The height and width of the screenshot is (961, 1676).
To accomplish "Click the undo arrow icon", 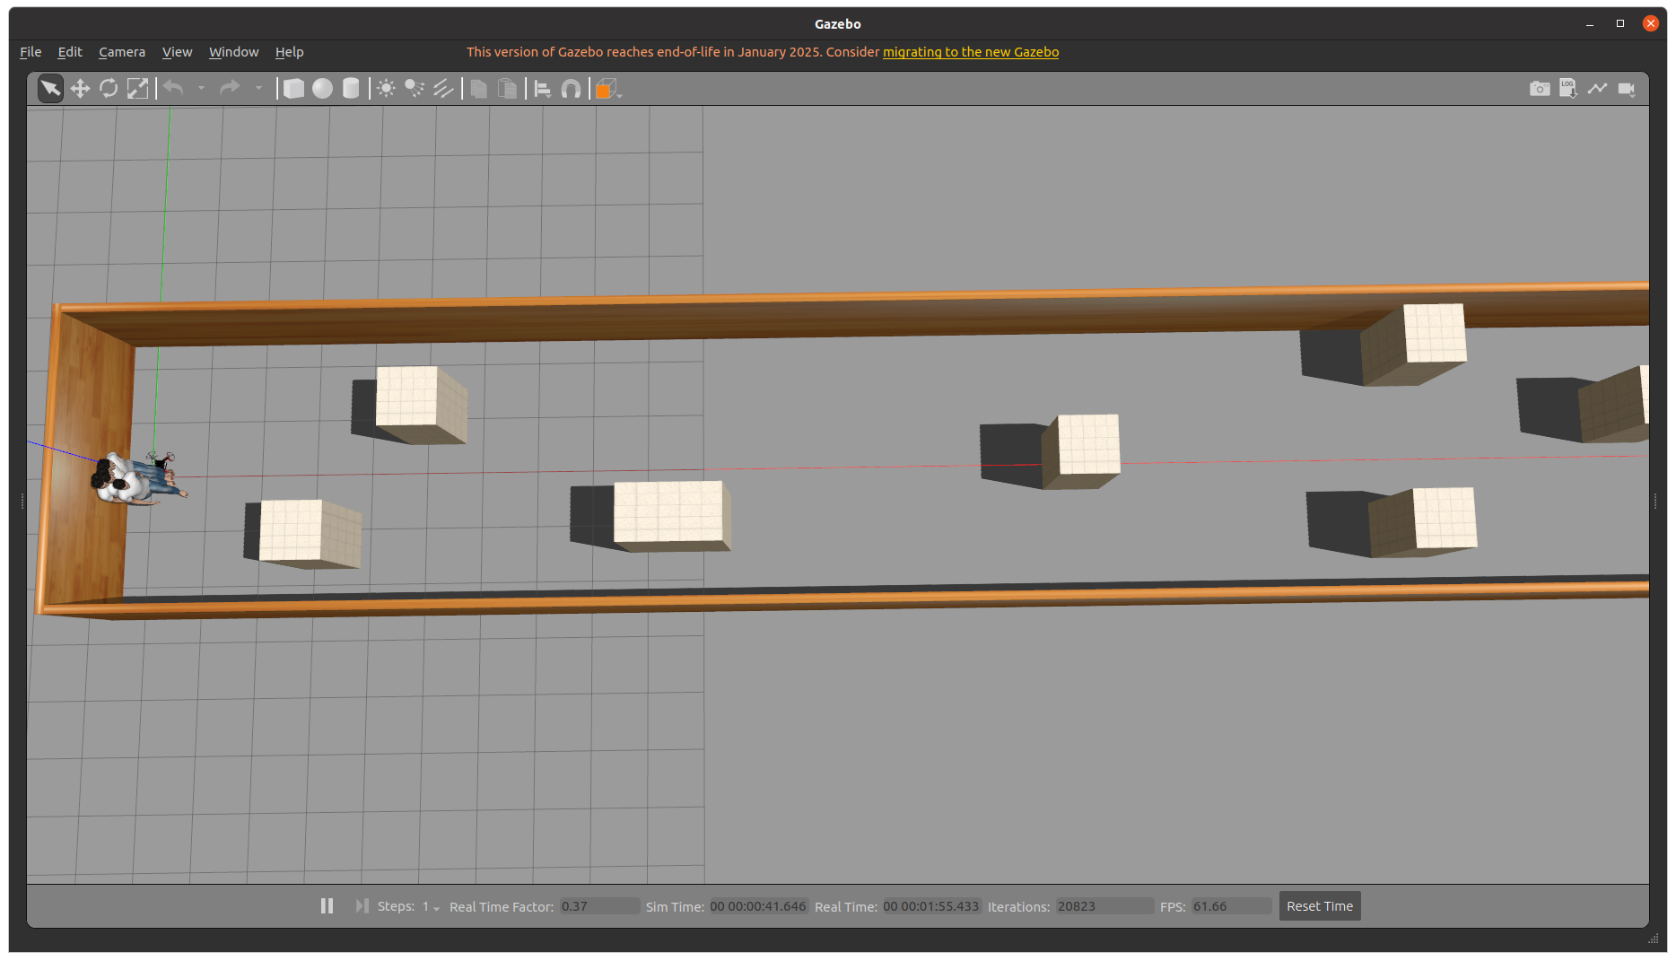I will coord(174,88).
